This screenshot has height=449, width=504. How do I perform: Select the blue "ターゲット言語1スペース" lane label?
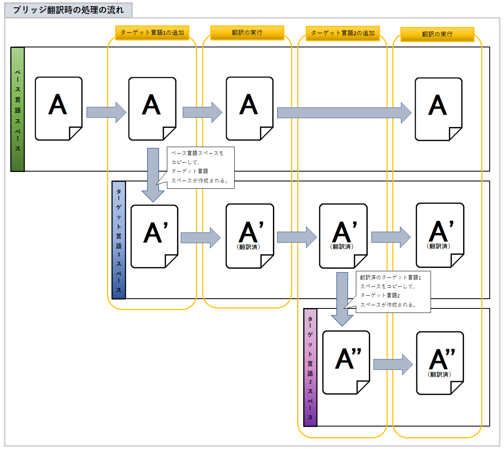tap(119, 240)
